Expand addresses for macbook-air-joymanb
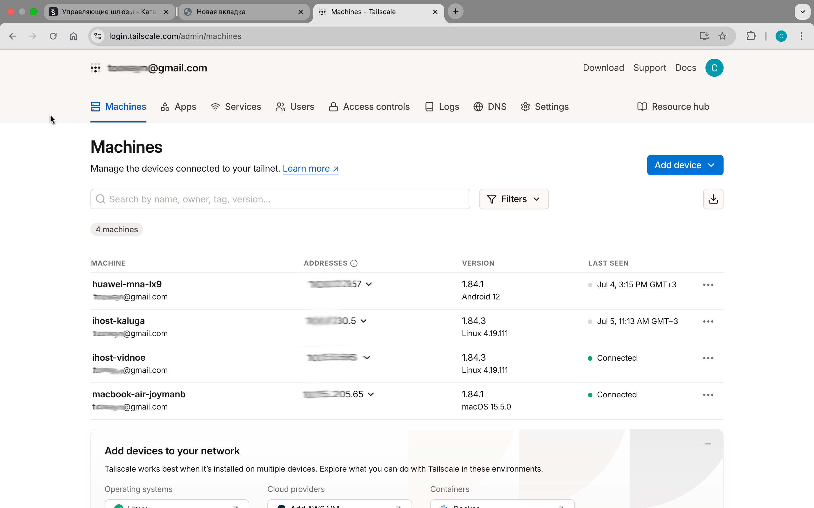 pos(371,394)
